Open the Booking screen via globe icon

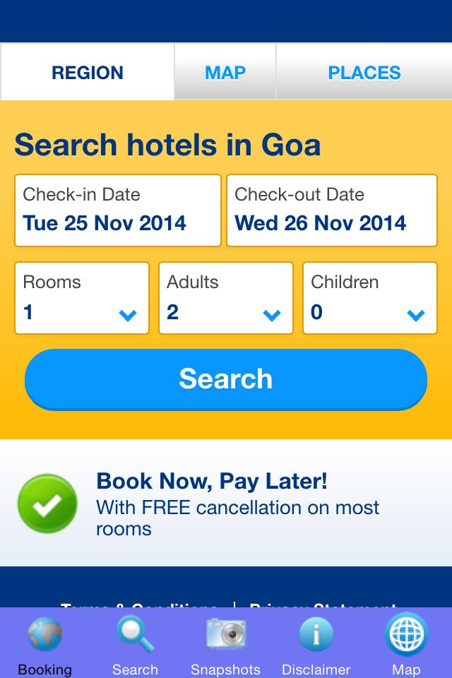(x=45, y=634)
